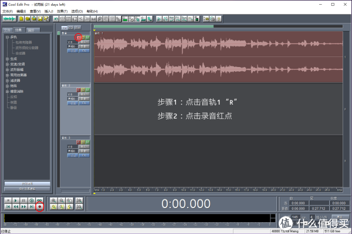Click the zoom in horizontally magnifier icon
Image resolution: width=352 pixels, height=234 pixels.
53,200
